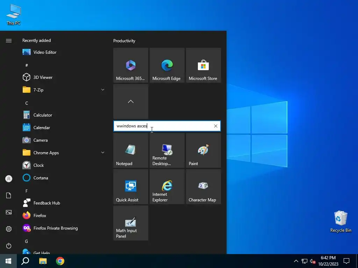Launch the Remote Desktop tile
Image resolution: width=358 pixels, height=268 pixels.
(167, 150)
